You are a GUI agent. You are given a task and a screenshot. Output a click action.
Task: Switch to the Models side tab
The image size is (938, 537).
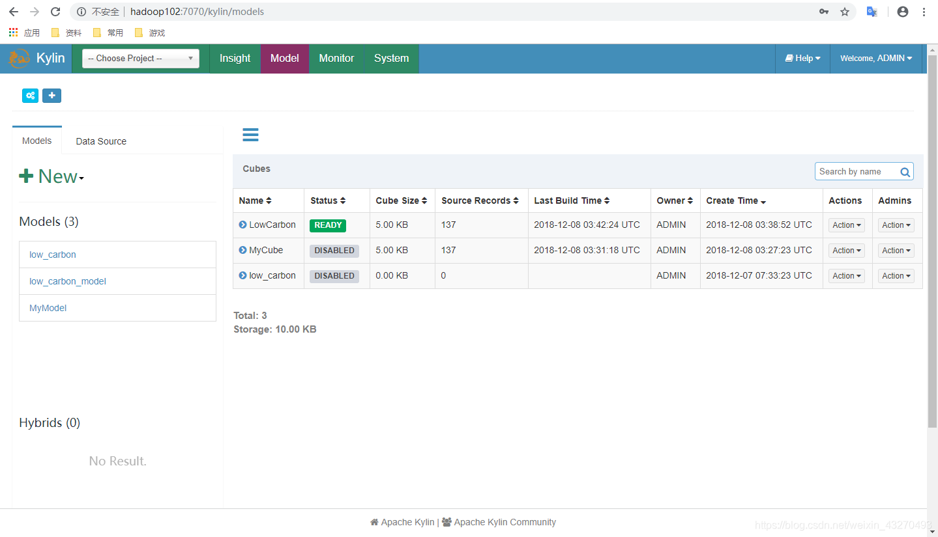37,141
